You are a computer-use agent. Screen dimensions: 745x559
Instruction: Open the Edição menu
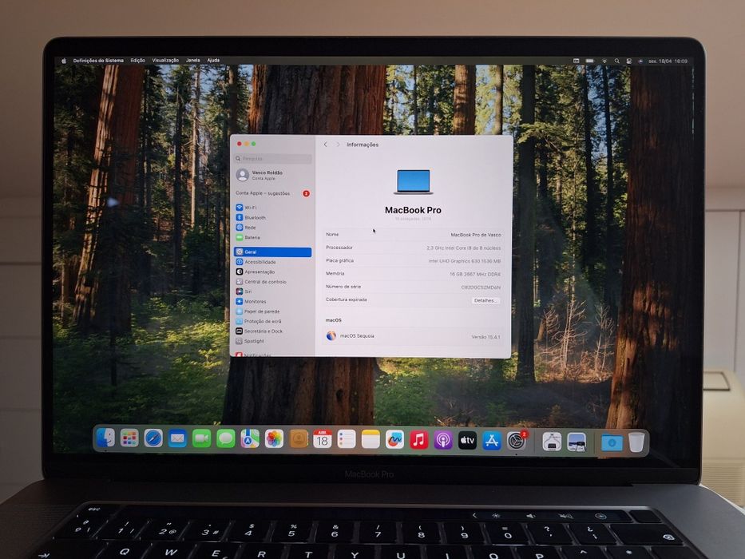click(x=138, y=61)
